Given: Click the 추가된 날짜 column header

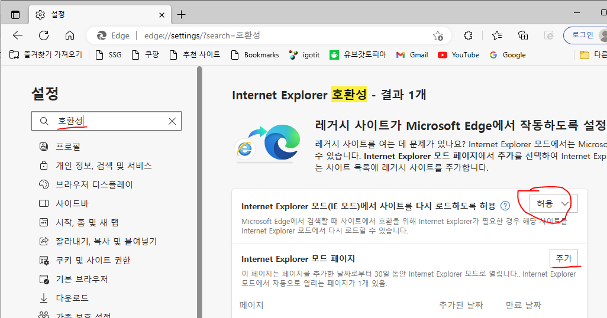Looking at the screenshot, I should (461, 305).
